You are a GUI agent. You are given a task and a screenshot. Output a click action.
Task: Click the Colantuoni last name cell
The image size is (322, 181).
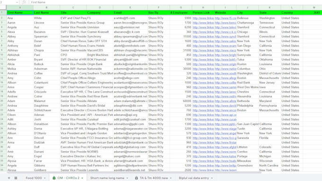click(46, 83)
